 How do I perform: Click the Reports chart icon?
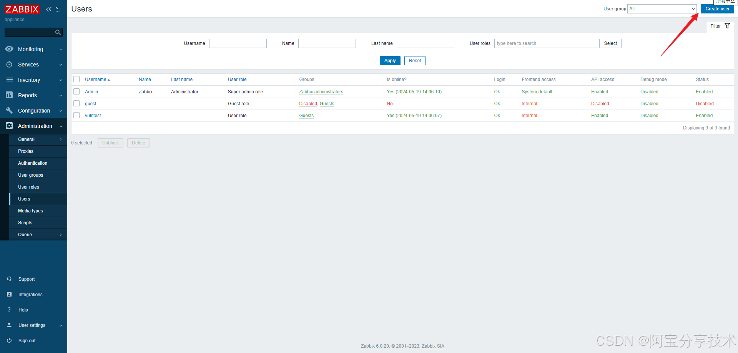9,95
